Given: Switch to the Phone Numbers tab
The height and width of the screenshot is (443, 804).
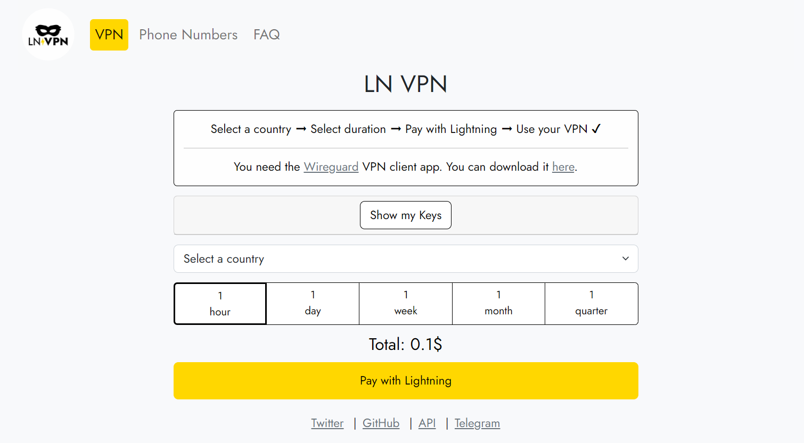Looking at the screenshot, I should [x=188, y=35].
